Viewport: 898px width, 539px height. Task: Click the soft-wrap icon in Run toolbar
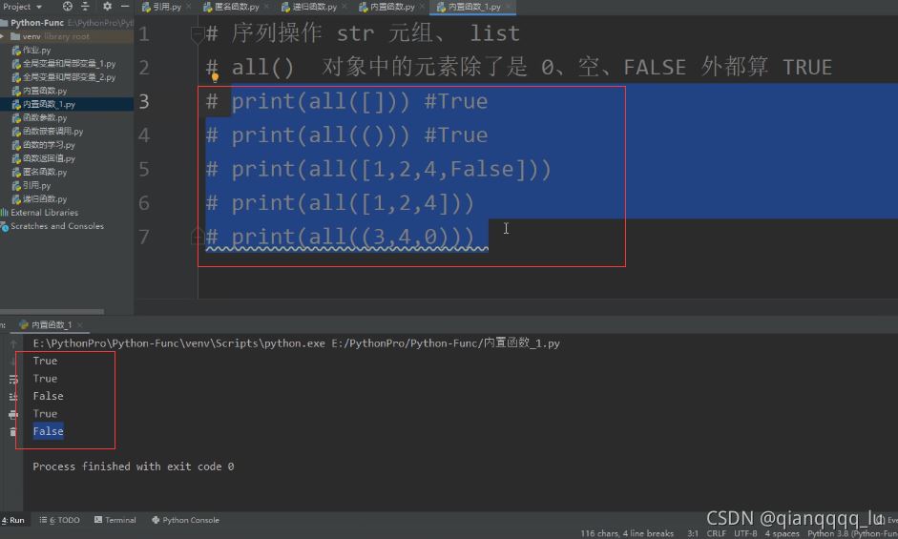click(x=13, y=379)
